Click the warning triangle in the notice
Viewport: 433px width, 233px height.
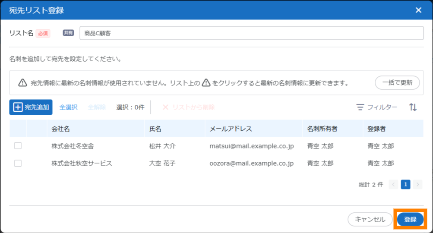click(23, 83)
